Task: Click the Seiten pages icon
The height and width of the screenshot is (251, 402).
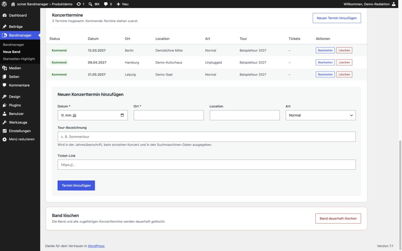Action: pos(5,76)
